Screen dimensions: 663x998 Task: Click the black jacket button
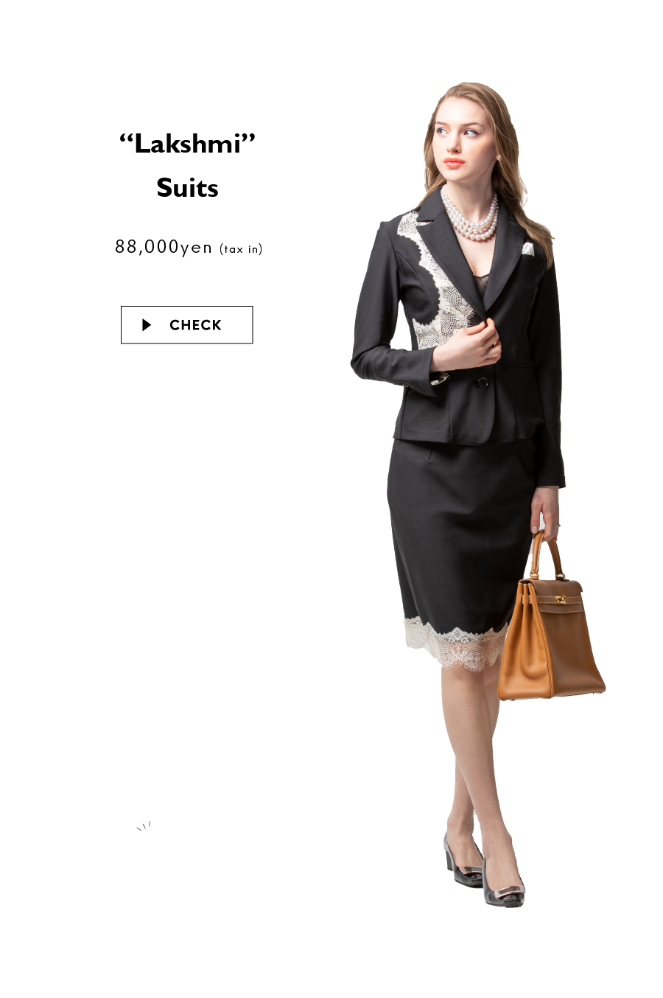482,383
